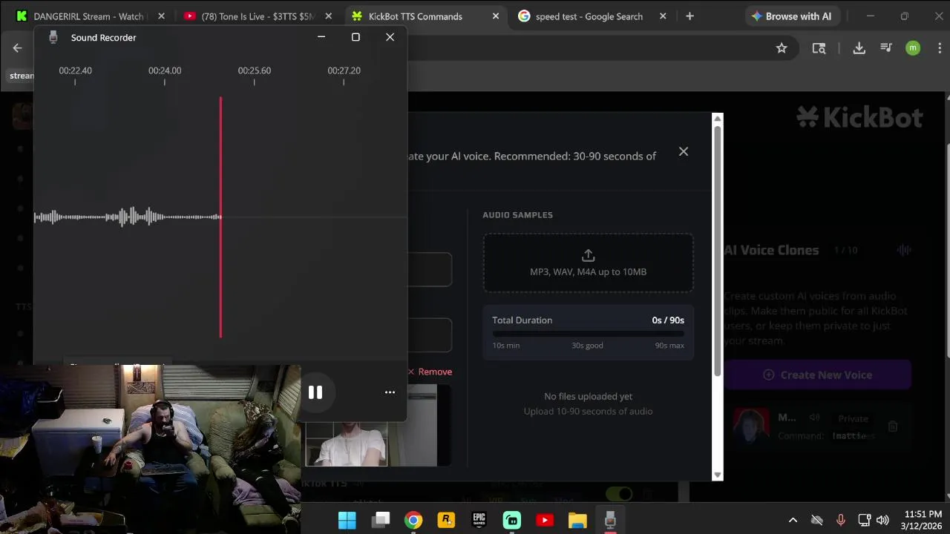Click the dialog scrollbar down arrow

[718, 475]
